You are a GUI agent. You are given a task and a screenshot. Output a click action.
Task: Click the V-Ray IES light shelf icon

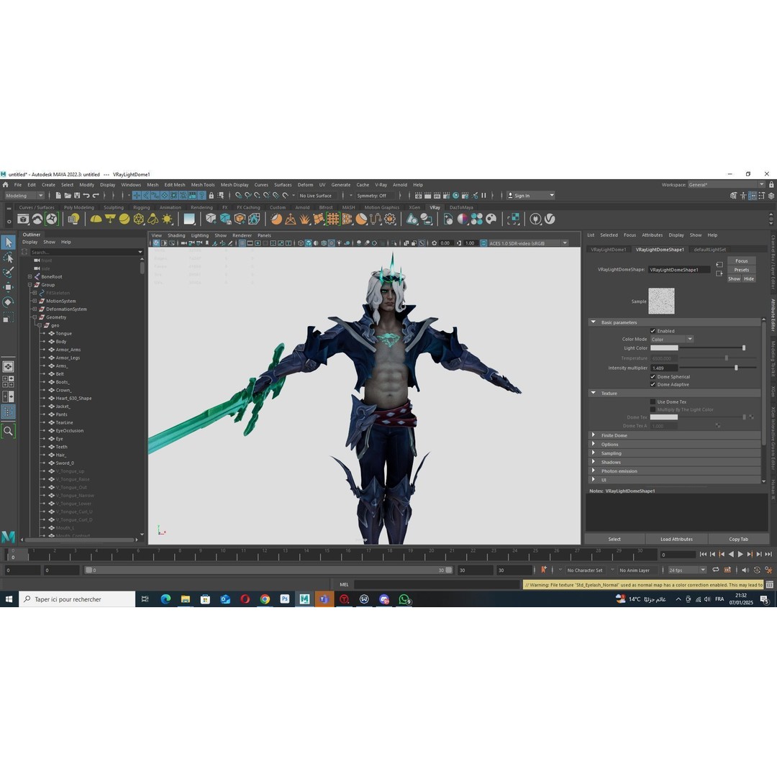coord(153,219)
